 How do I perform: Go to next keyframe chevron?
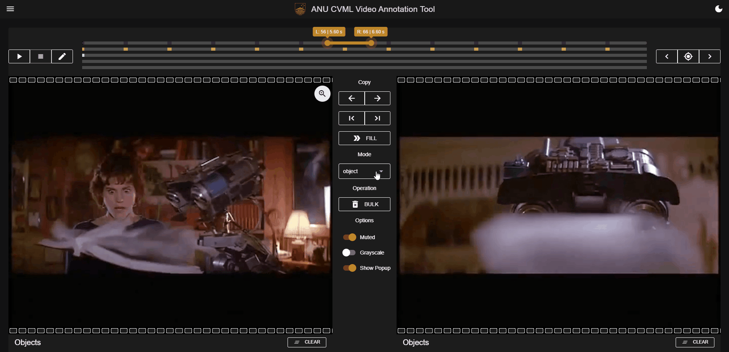pos(710,56)
